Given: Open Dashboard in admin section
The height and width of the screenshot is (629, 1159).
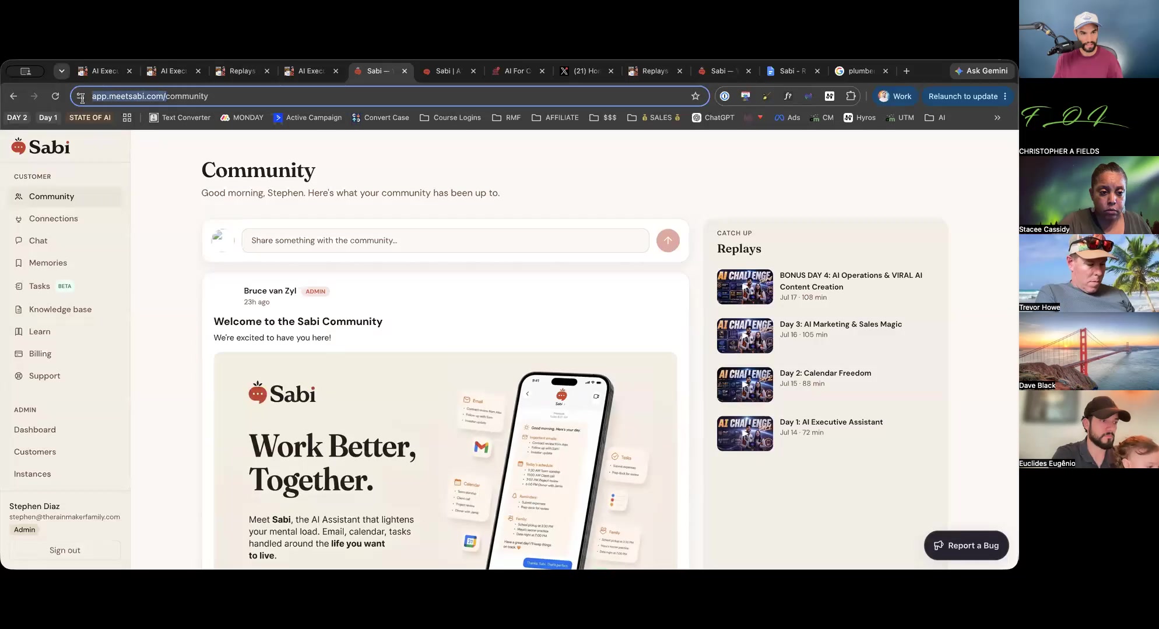Looking at the screenshot, I should (35, 430).
